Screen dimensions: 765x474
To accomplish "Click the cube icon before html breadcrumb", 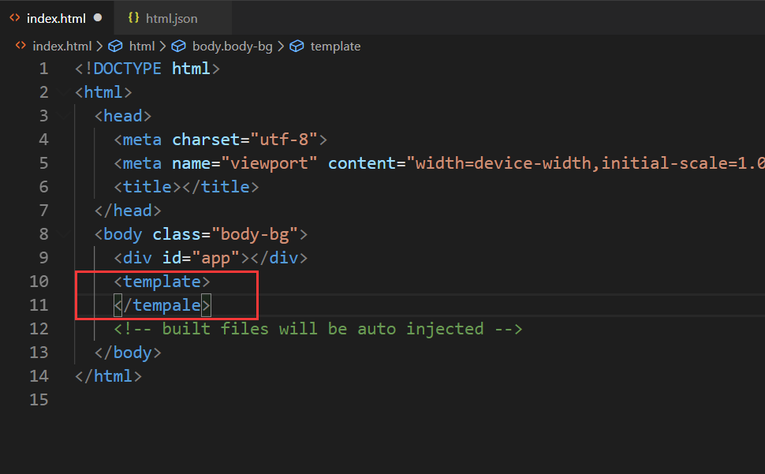I will [115, 47].
